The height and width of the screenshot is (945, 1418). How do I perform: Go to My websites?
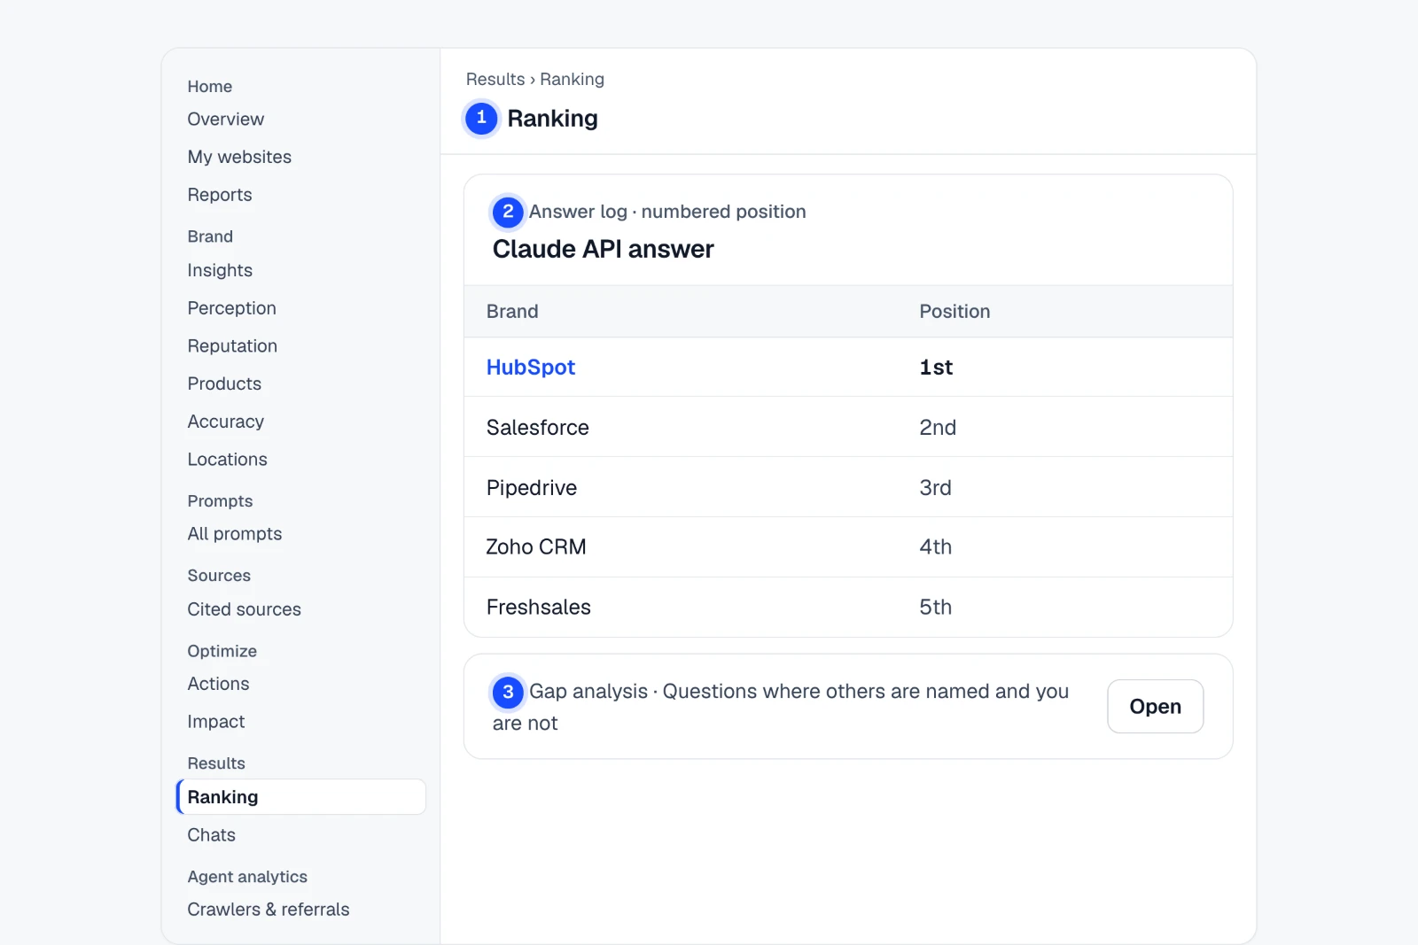[x=239, y=157]
